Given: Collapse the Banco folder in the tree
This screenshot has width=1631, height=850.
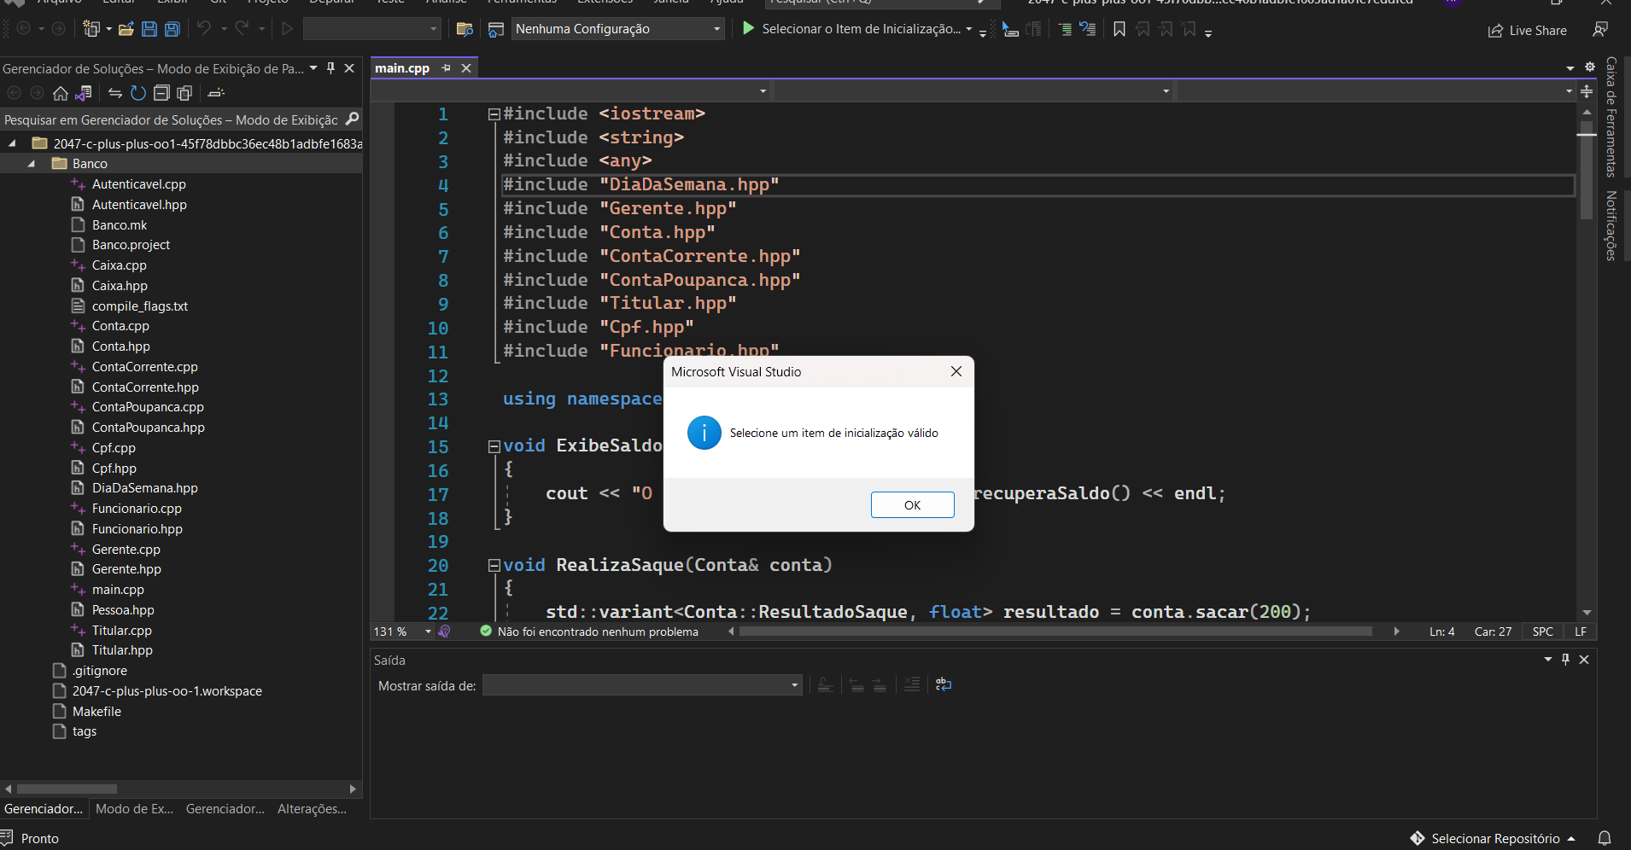Looking at the screenshot, I should [x=32, y=164].
